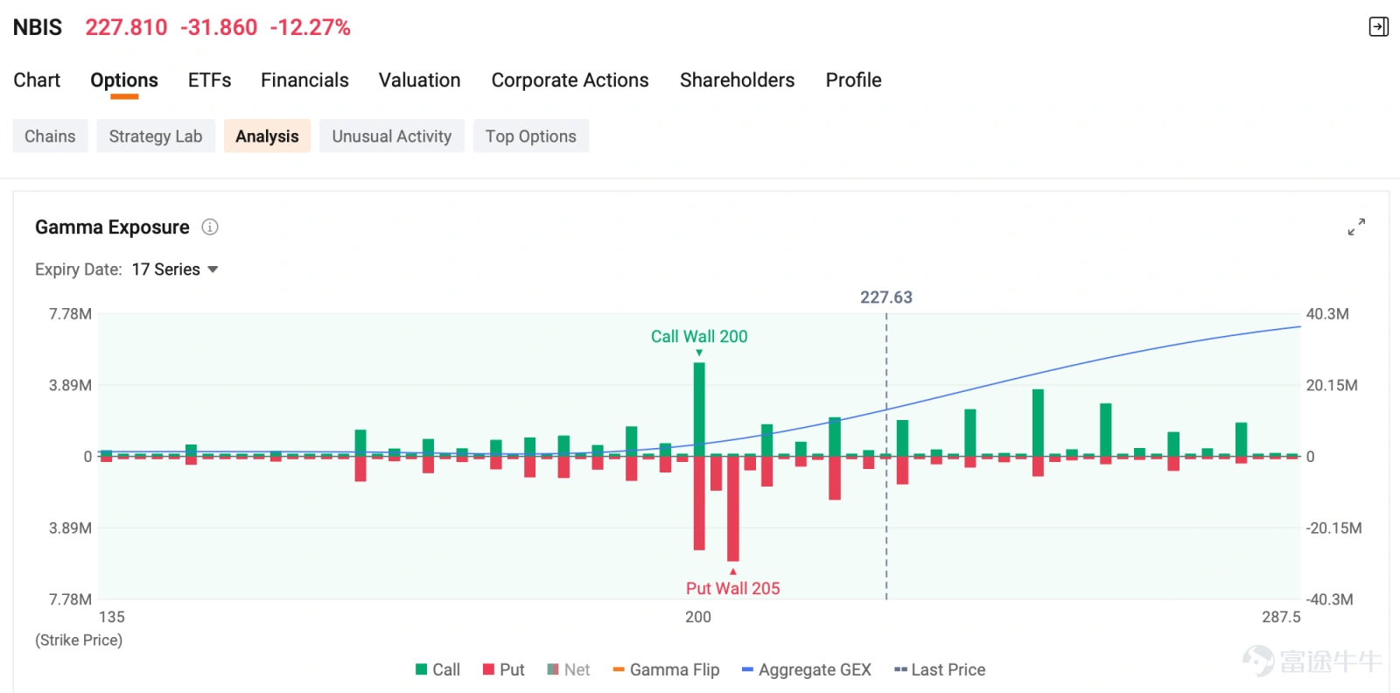1400x693 pixels.
Task: Toggle the Call series in legend
Action: pyautogui.click(x=437, y=669)
